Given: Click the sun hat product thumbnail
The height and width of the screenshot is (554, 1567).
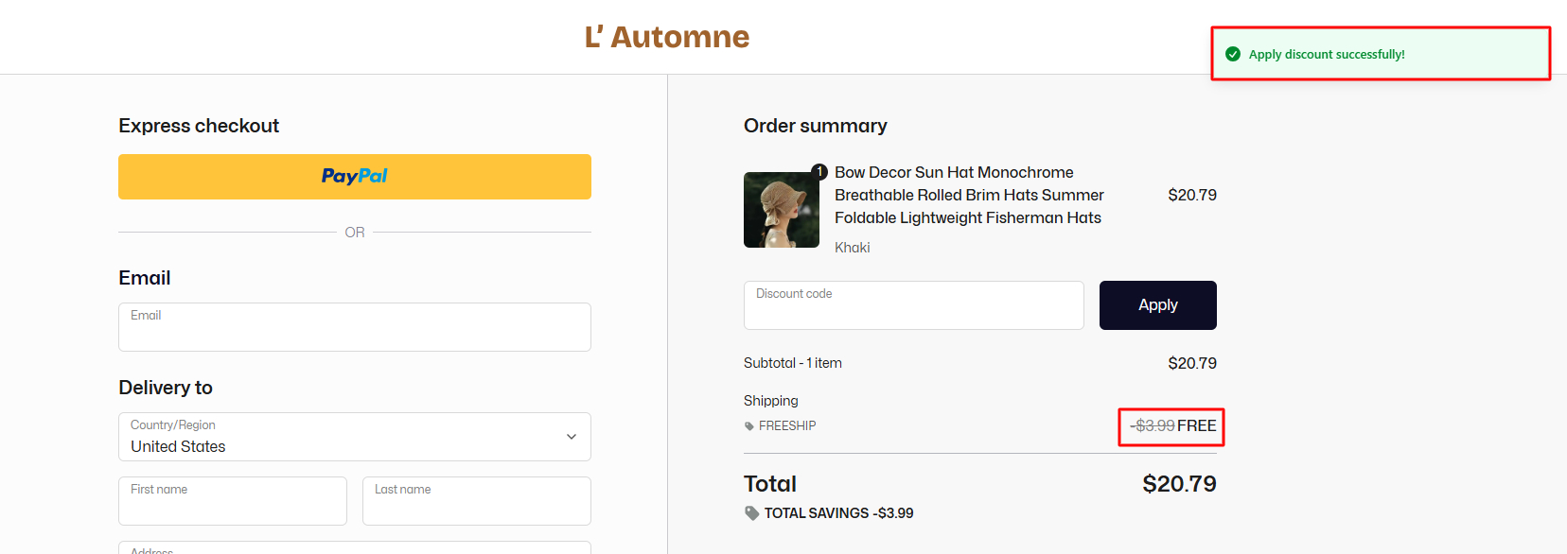Looking at the screenshot, I should point(782,210).
